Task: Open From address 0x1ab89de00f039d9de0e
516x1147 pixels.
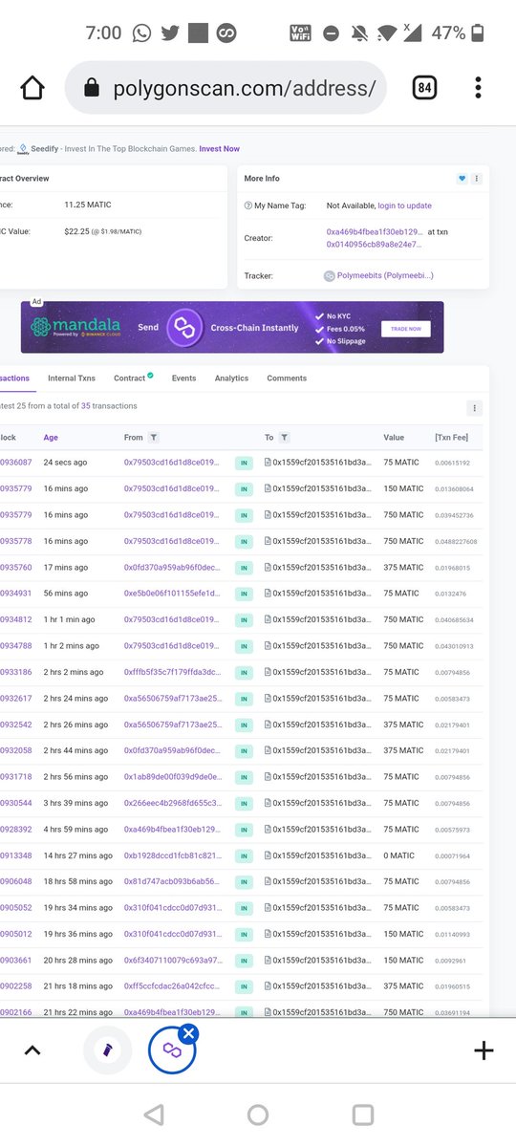Action: pos(172,777)
